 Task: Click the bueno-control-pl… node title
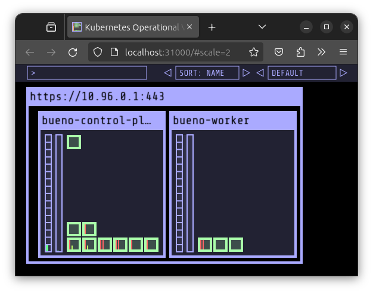[x=97, y=121]
